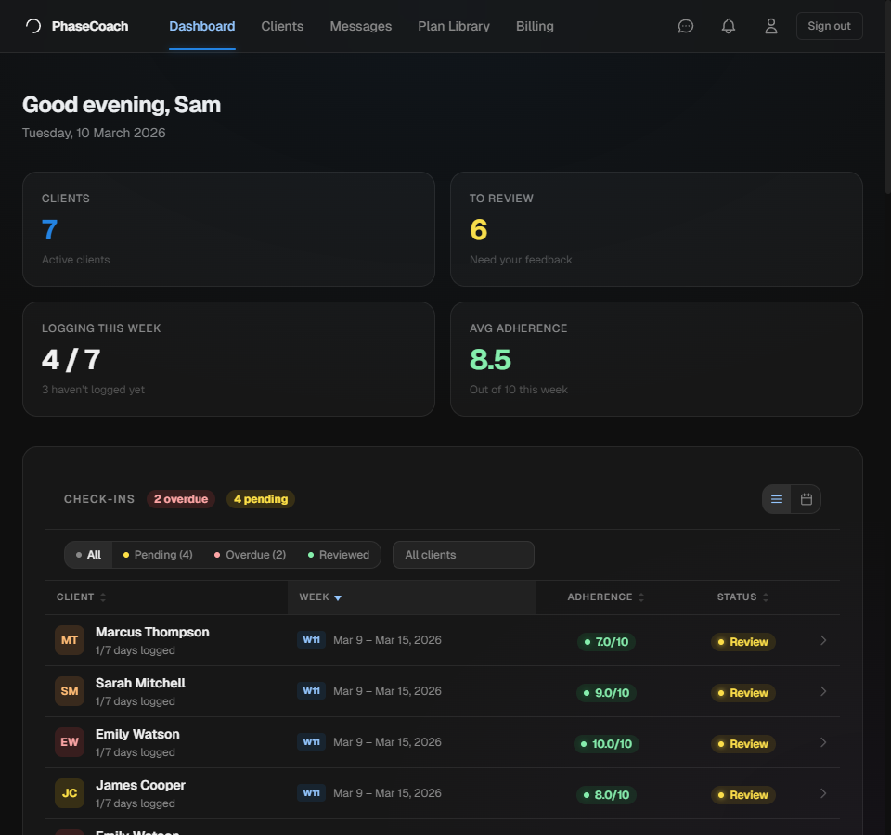891x835 pixels.
Task: Click the Sign out button
Action: (829, 26)
